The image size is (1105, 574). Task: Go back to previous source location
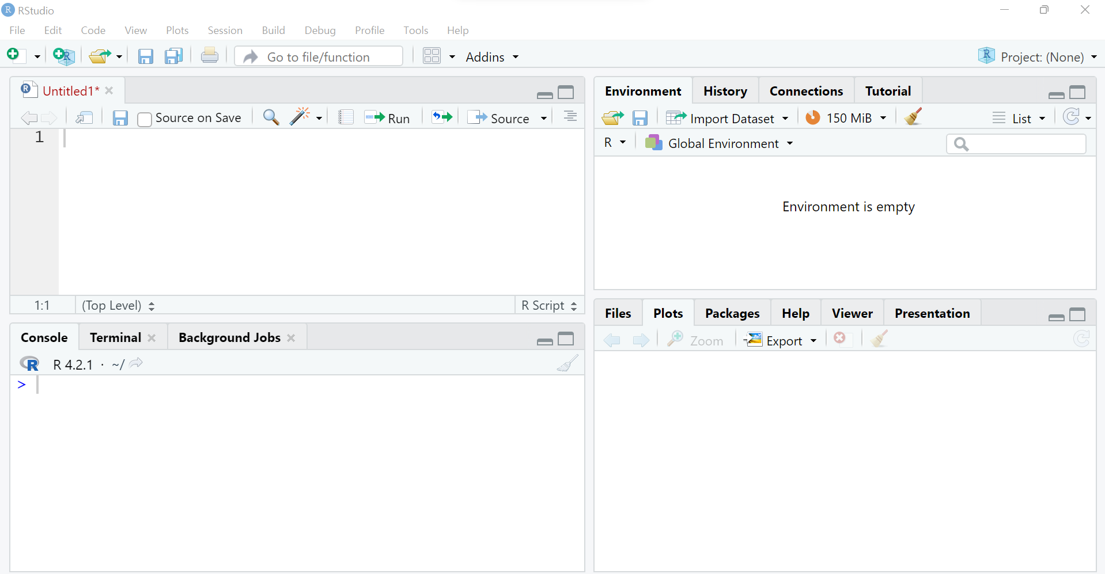(29, 118)
